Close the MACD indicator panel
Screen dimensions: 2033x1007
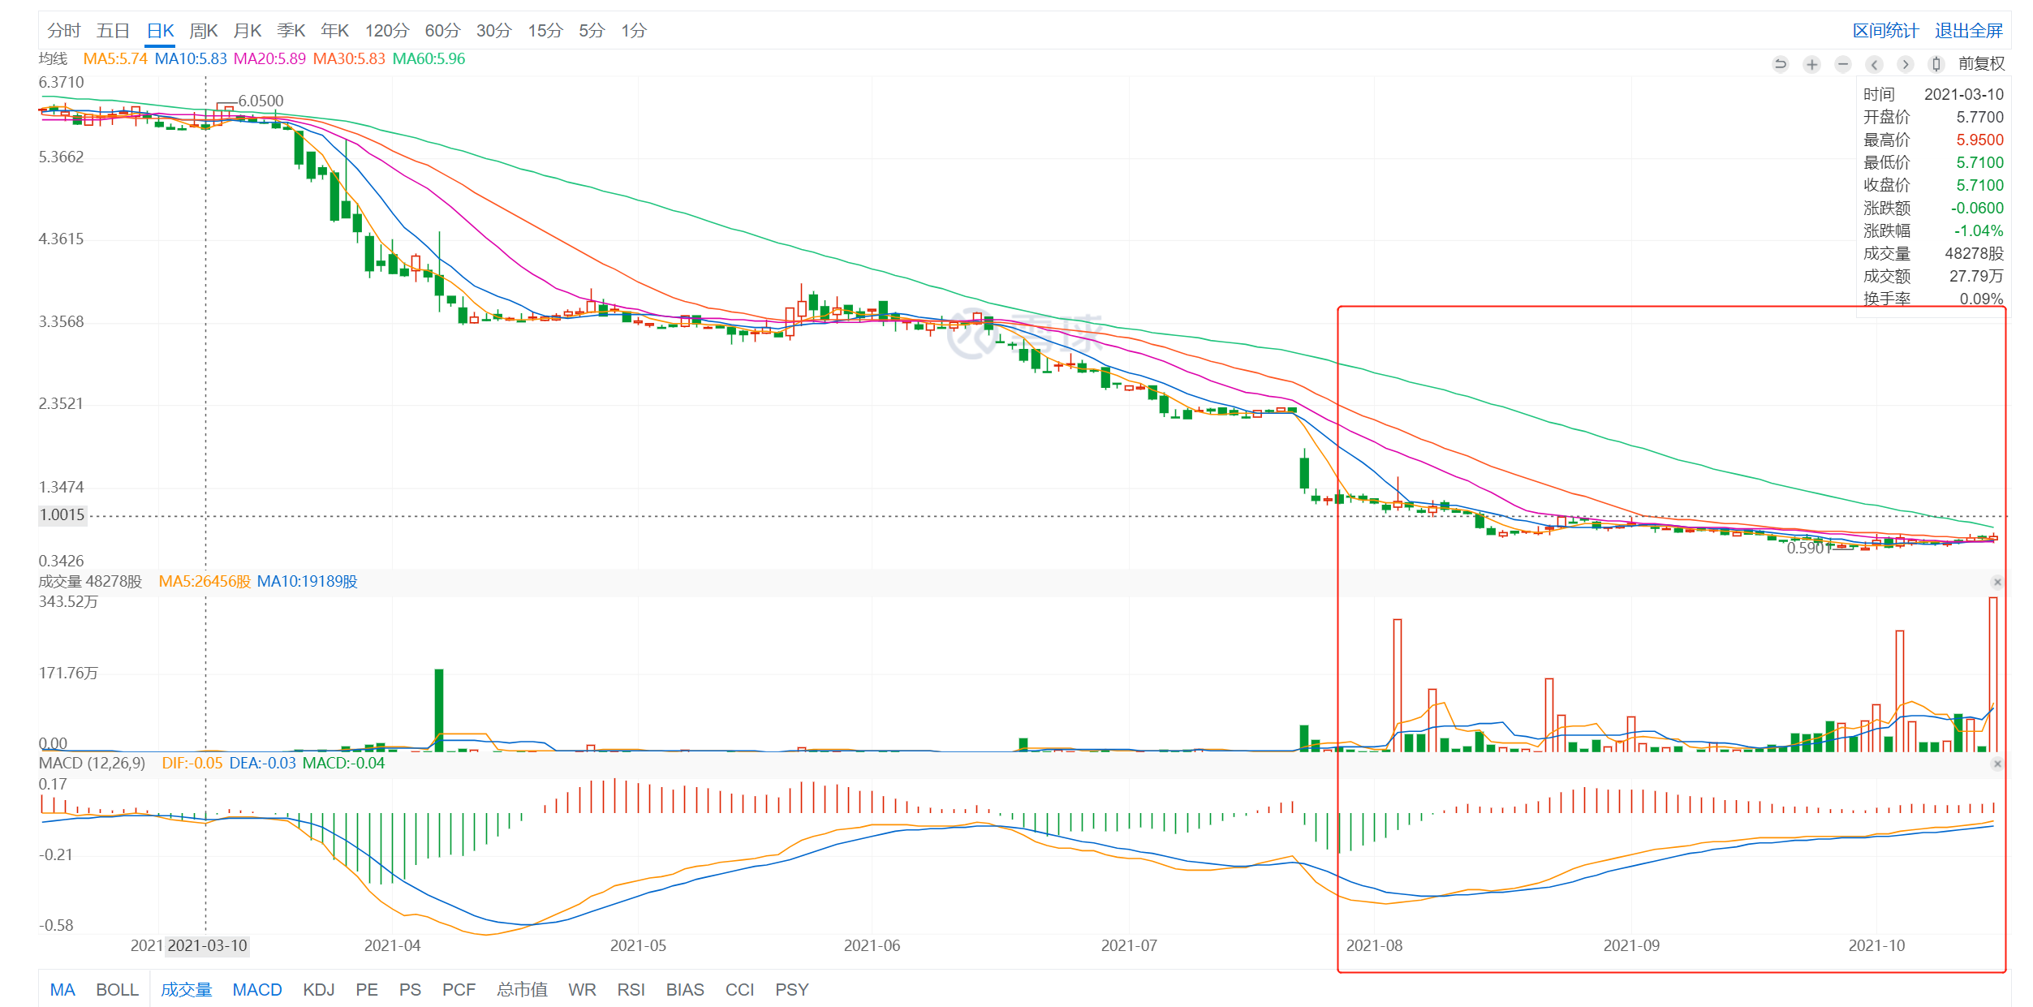pos(1997,764)
